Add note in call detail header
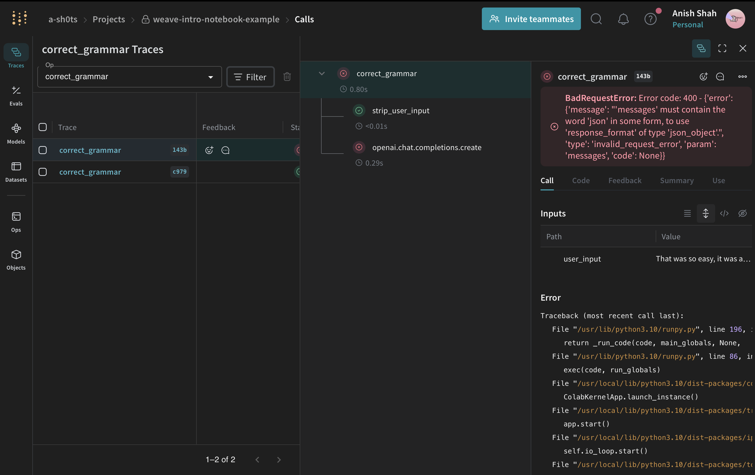This screenshot has height=475, width=755. pos(720,76)
